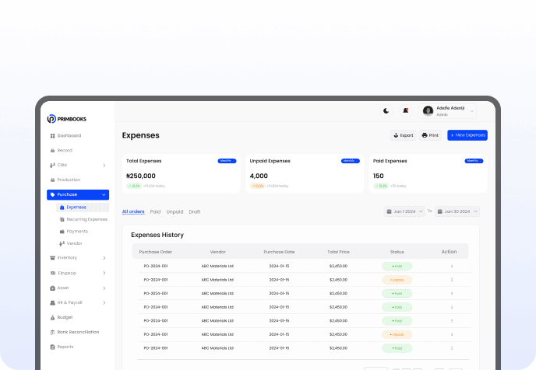This screenshot has width=536, height=370.
Task: Click the ₦250,000 total expenses value
Action: [141, 176]
